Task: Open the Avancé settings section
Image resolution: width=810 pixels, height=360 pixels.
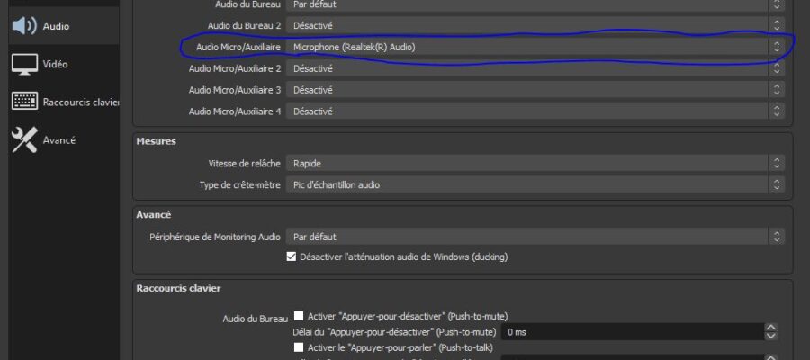Action: 64,140
